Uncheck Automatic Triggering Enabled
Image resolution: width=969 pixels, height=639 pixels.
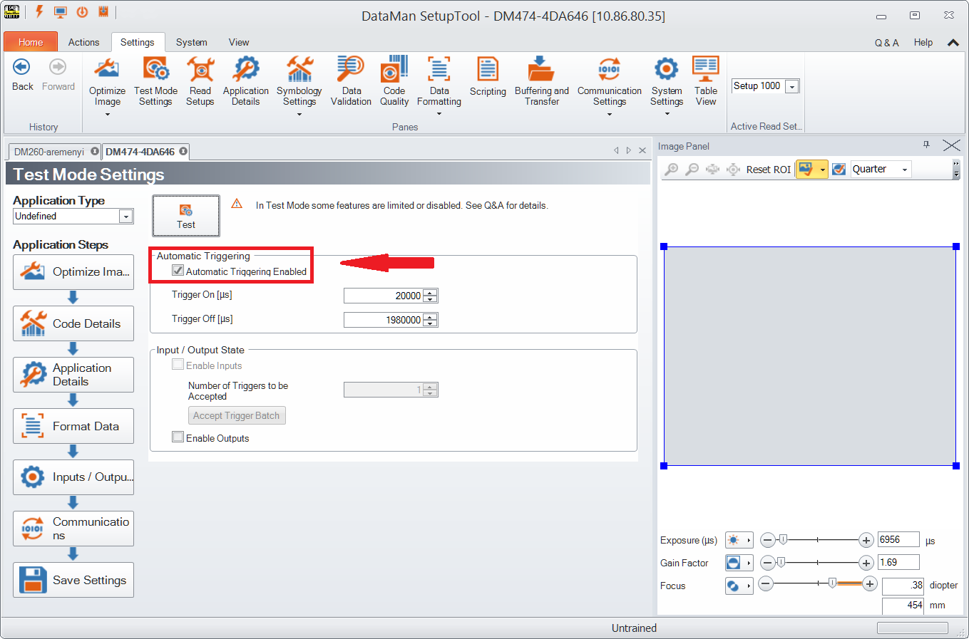[x=178, y=271]
